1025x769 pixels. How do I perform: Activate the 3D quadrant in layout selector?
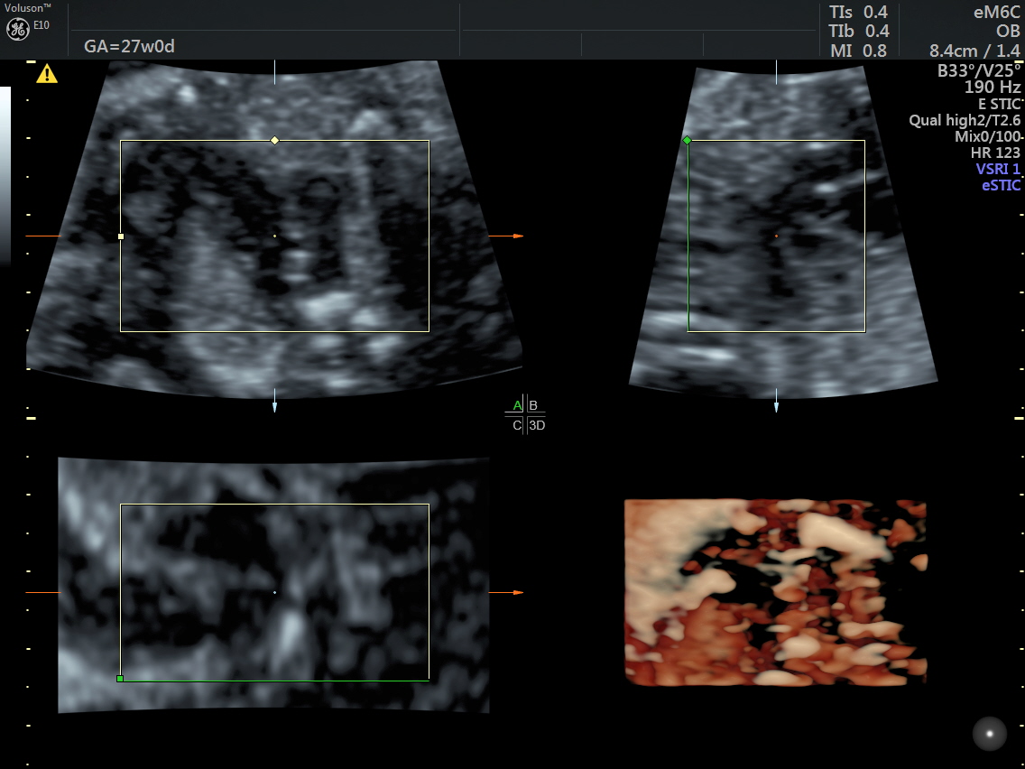point(536,425)
